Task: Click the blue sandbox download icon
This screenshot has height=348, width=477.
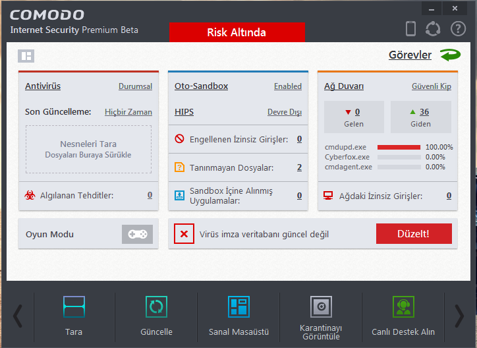Action: pyautogui.click(x=179, y=195)
